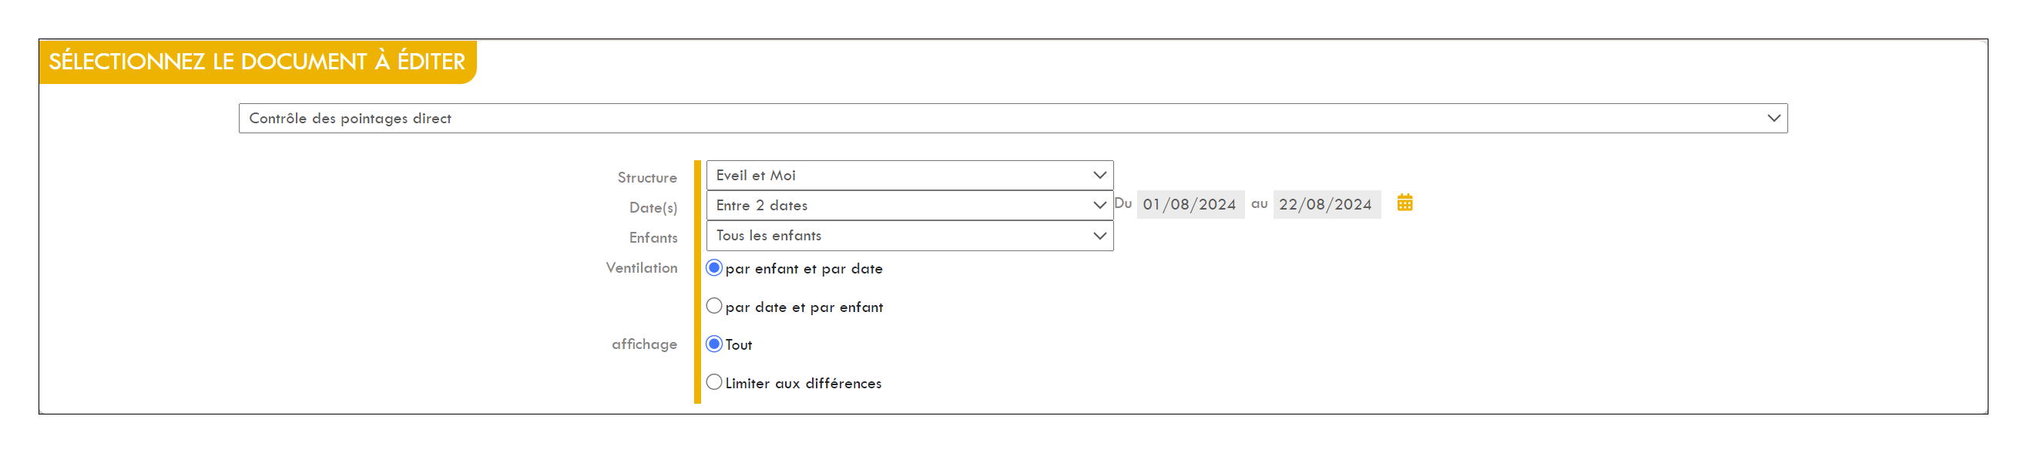Choose the 'Tout' affichage option
The image size is (2027, 453).
point(713,344)
